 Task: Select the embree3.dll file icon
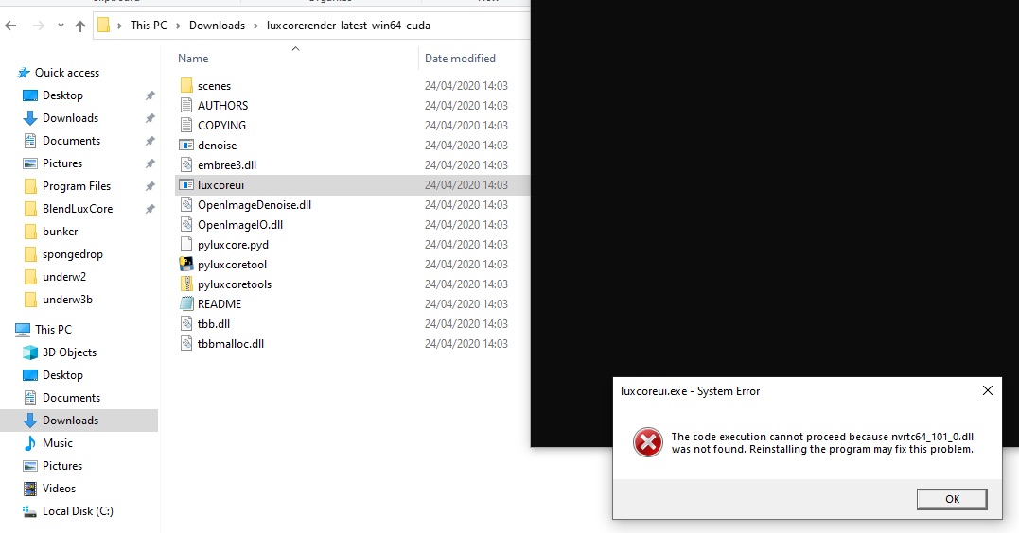[186, 165]
